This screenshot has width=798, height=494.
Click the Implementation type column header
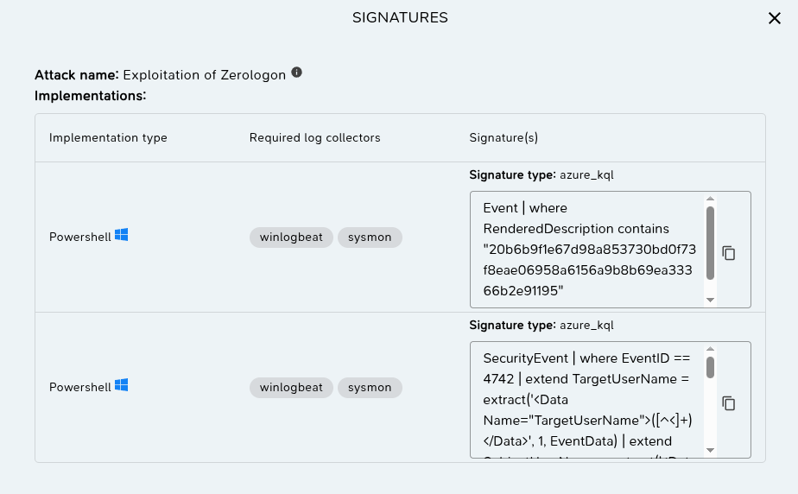108,138
